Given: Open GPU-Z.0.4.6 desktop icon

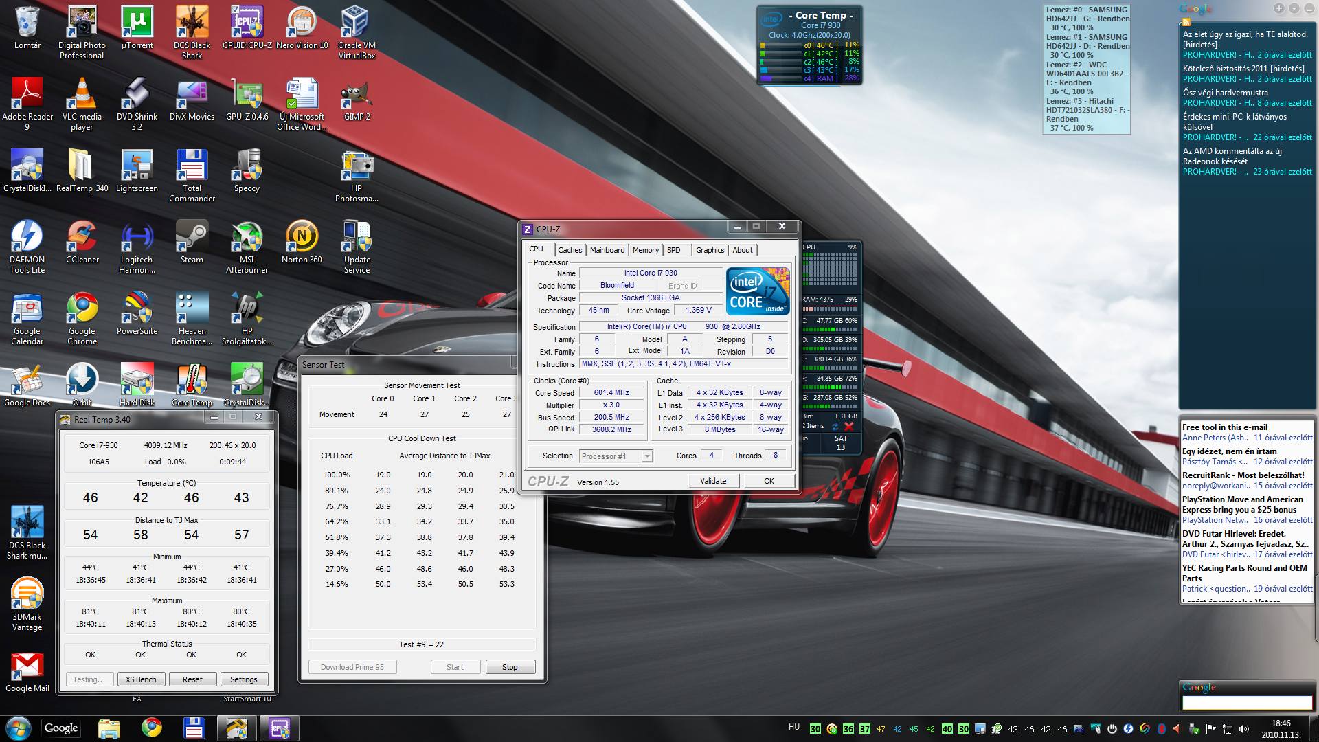Looking at the screenshot, I should [247, 100].
